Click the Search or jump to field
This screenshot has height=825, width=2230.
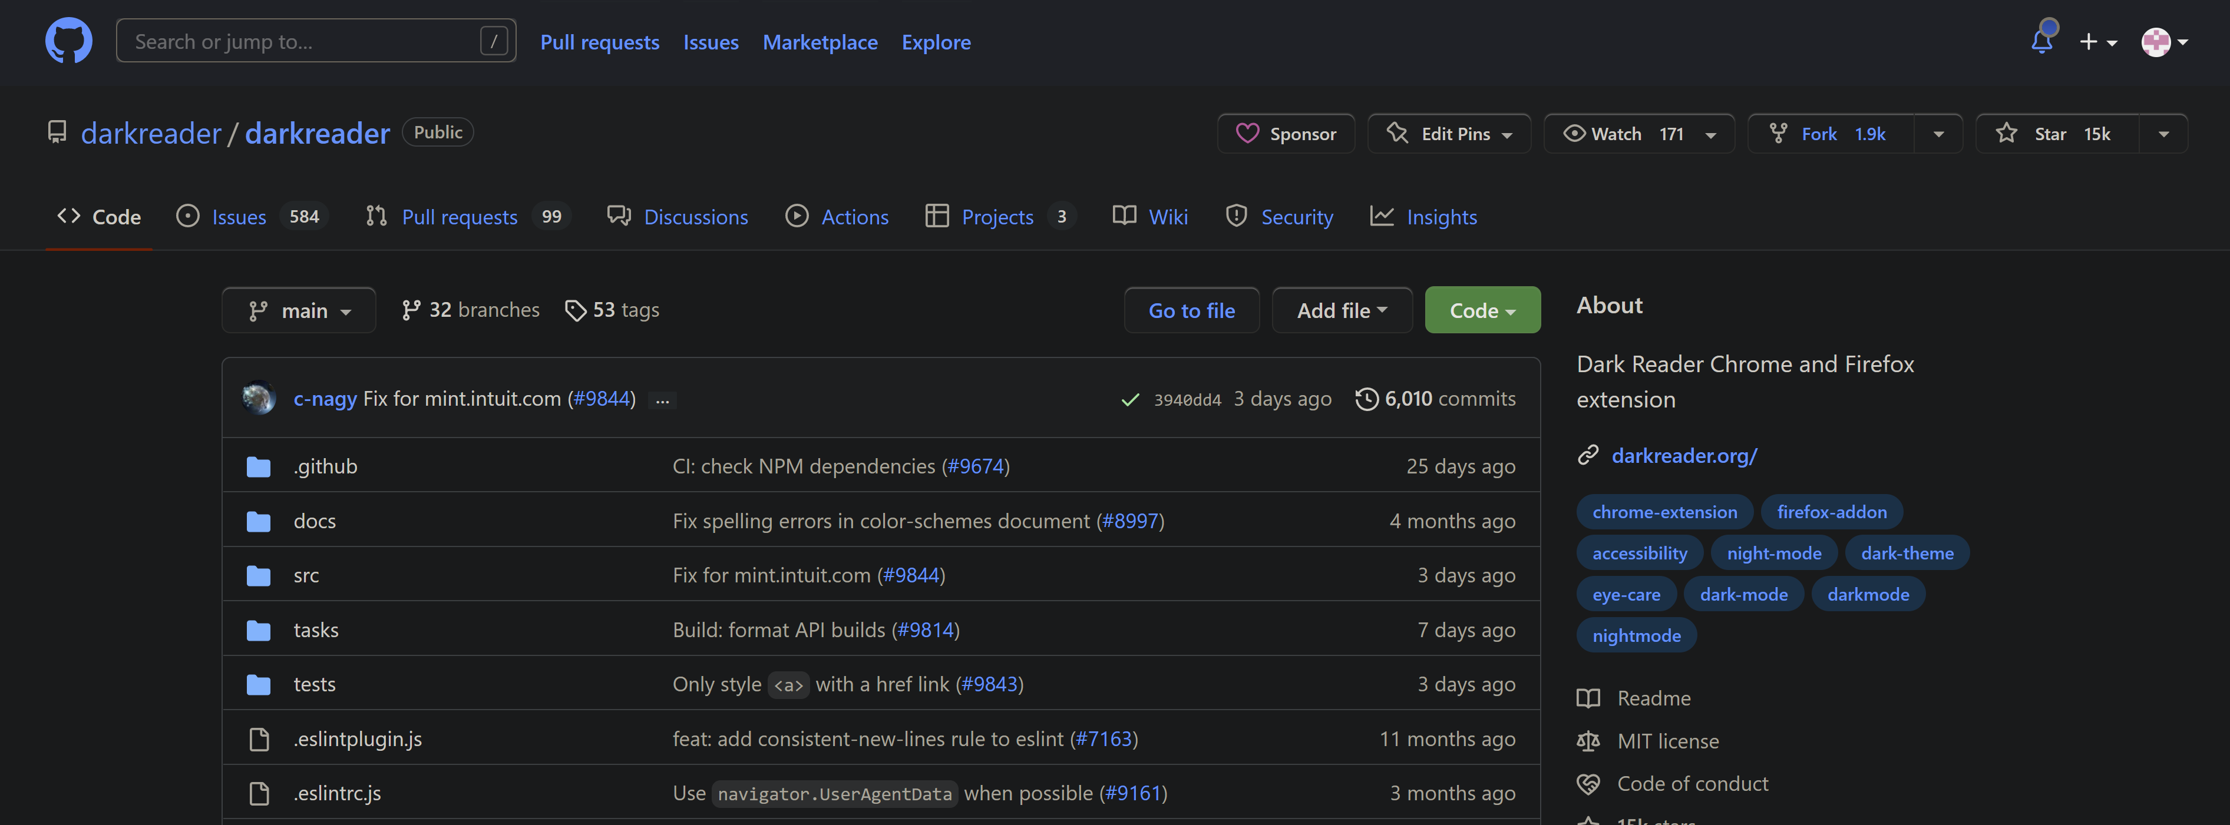[316, 41]
